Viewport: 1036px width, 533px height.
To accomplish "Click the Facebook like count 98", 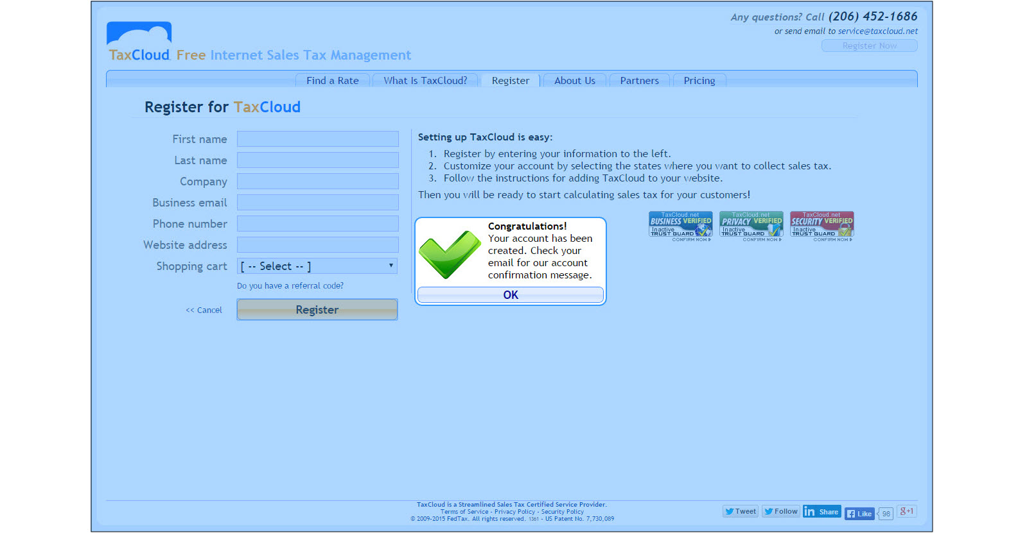I will click(886, 514).
